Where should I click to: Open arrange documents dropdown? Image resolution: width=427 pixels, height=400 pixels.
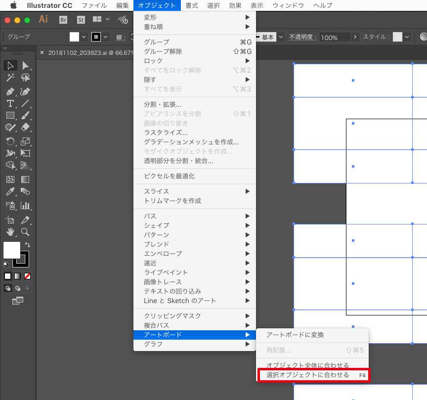coord(100,19)
